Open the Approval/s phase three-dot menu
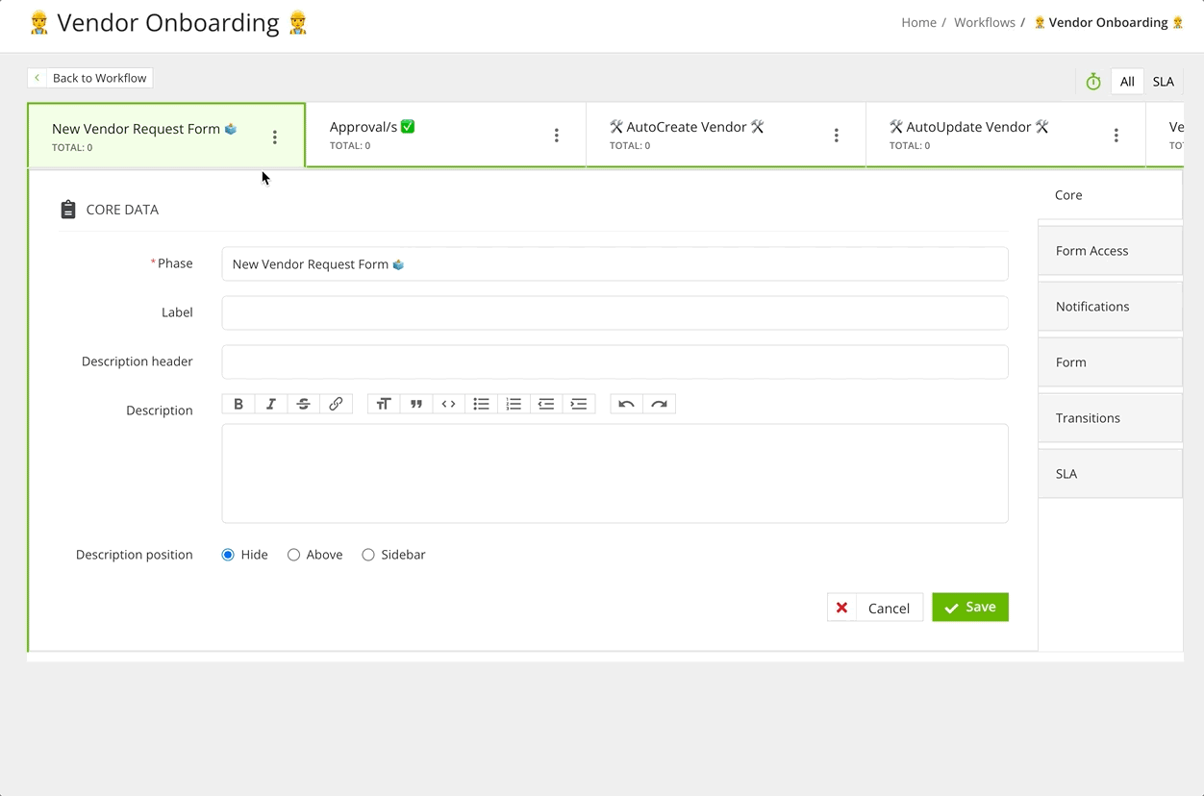Image resolution: width=1204 pixels, height=796 pixels. click(x=557, y=136)
